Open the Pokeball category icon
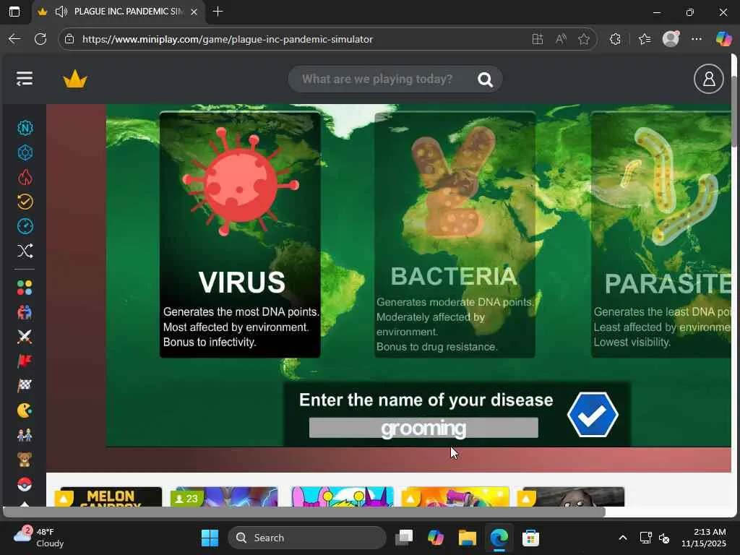Viewport: 740px width, 555px height. [x=25, y=484]
